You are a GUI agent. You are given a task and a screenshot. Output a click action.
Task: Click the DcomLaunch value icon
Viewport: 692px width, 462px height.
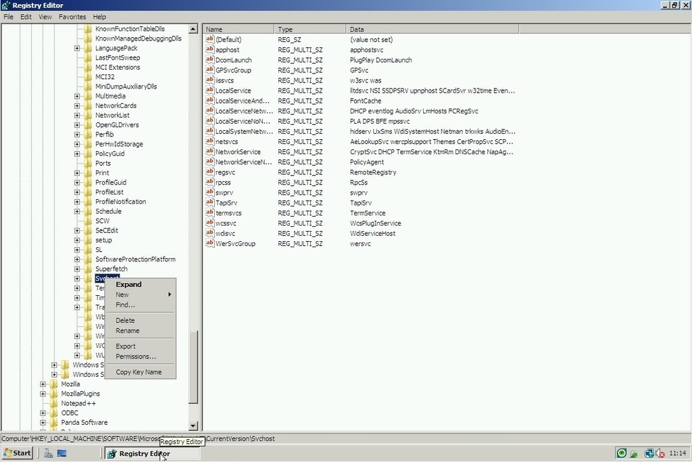coord(209,60)
